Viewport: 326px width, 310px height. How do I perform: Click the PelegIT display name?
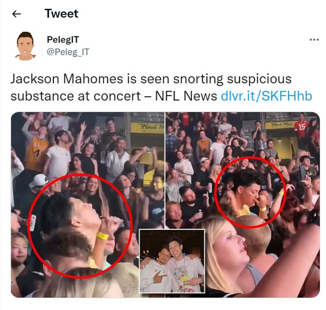(x=63, y=40)
